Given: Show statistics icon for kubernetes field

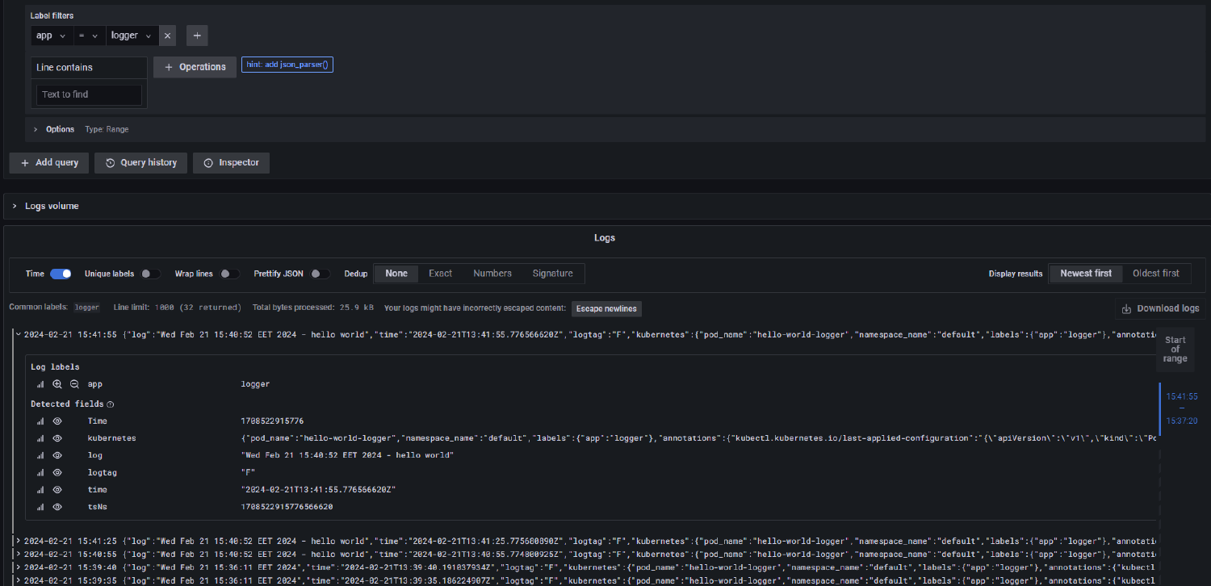Looking at the screenshot, I should (x=40, y=438).
